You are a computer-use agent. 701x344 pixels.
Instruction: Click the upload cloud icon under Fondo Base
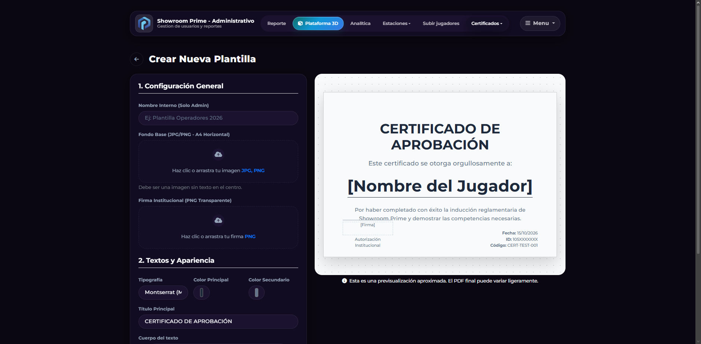coord(218,154)
